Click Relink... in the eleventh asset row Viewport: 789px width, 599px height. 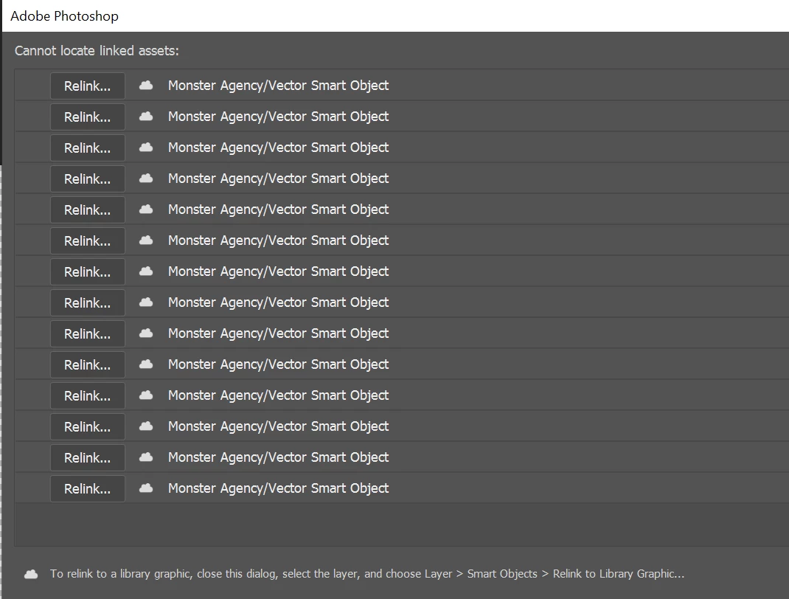(88, 396)
